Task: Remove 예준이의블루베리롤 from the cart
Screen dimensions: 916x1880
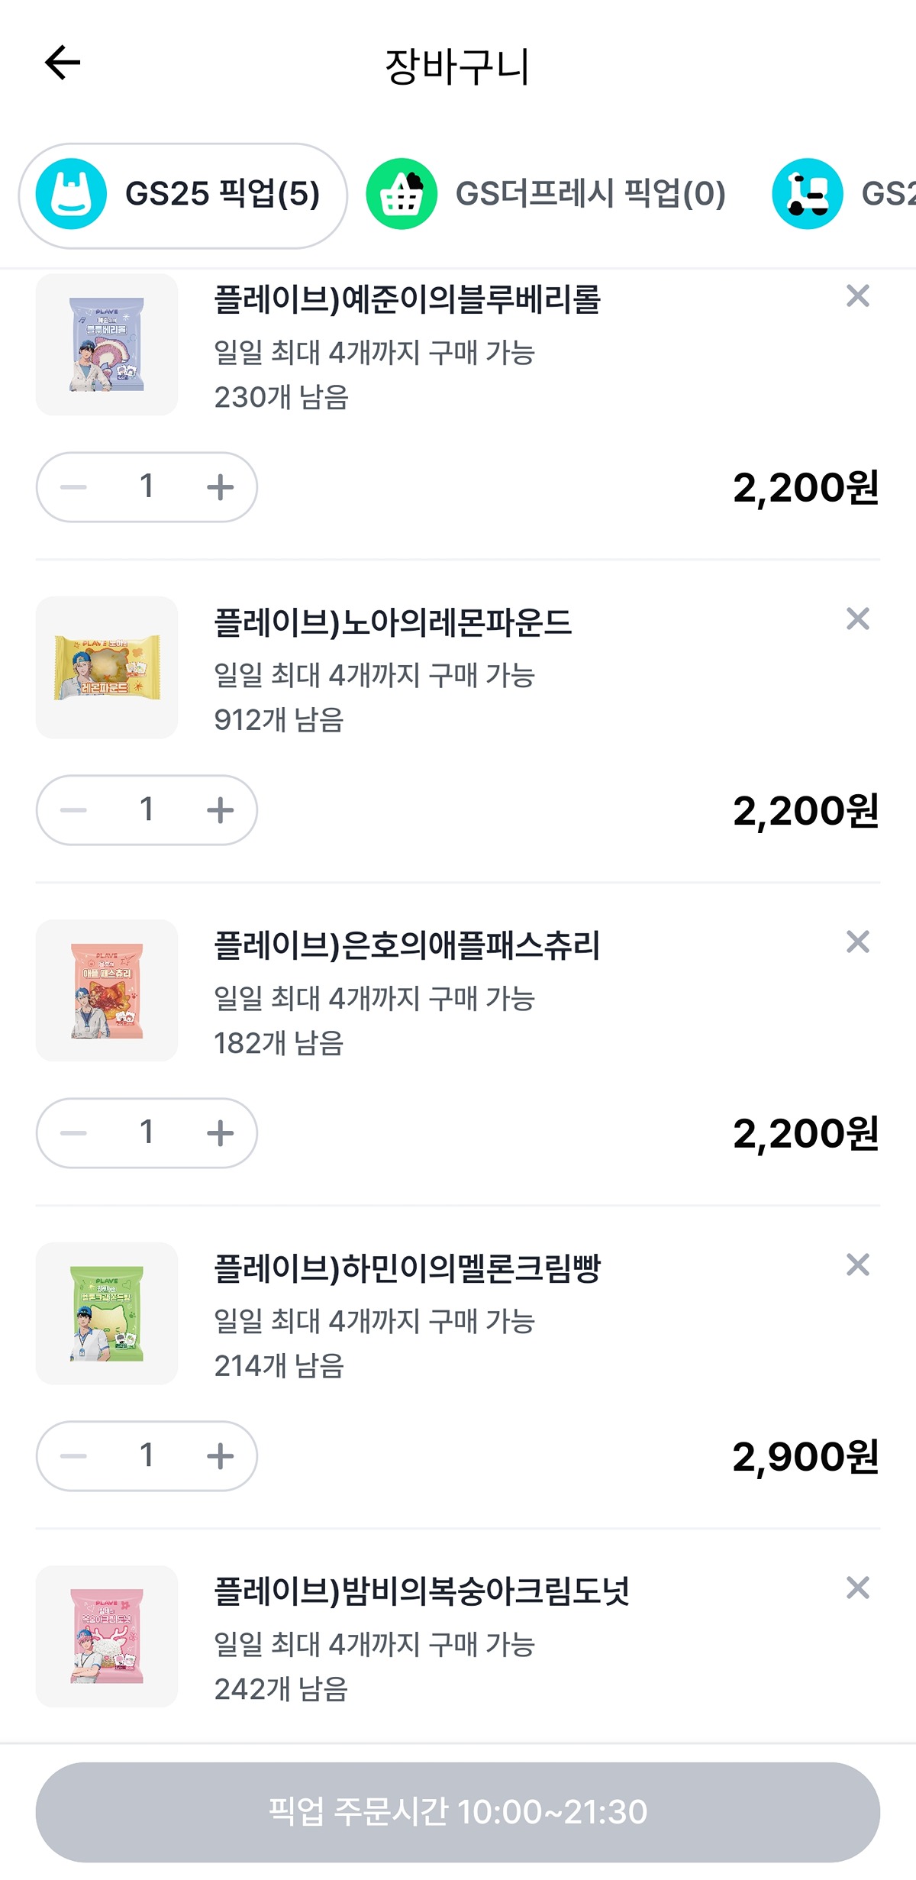Action: coord(858,296)
